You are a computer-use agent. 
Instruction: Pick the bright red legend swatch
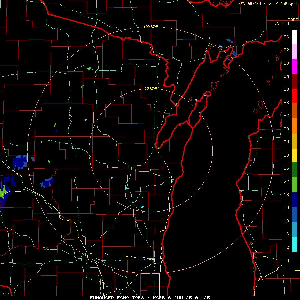[294, 96]
